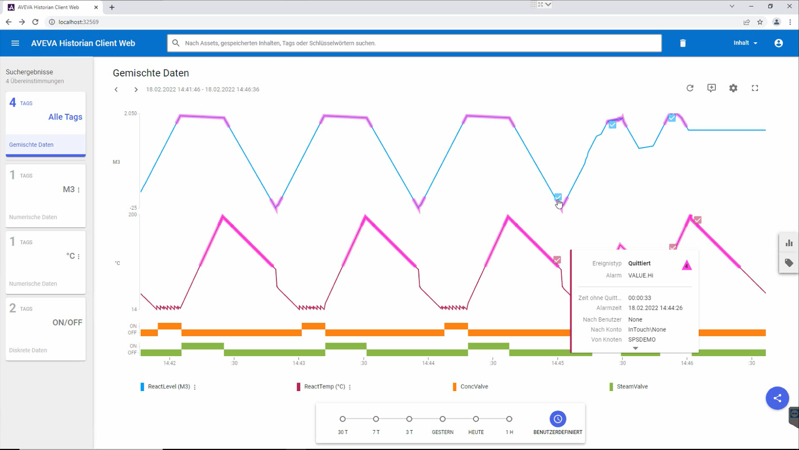Select the GESTERN time range
Screen dimensions: 799x450
443,419
